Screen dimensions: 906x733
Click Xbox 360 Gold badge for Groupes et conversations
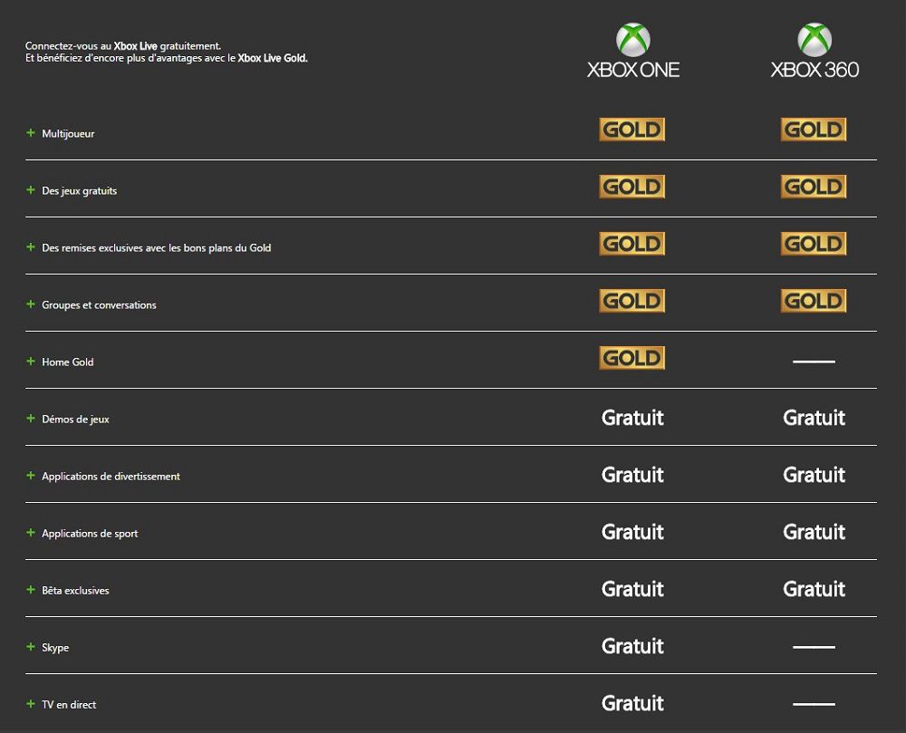[814, 301]
